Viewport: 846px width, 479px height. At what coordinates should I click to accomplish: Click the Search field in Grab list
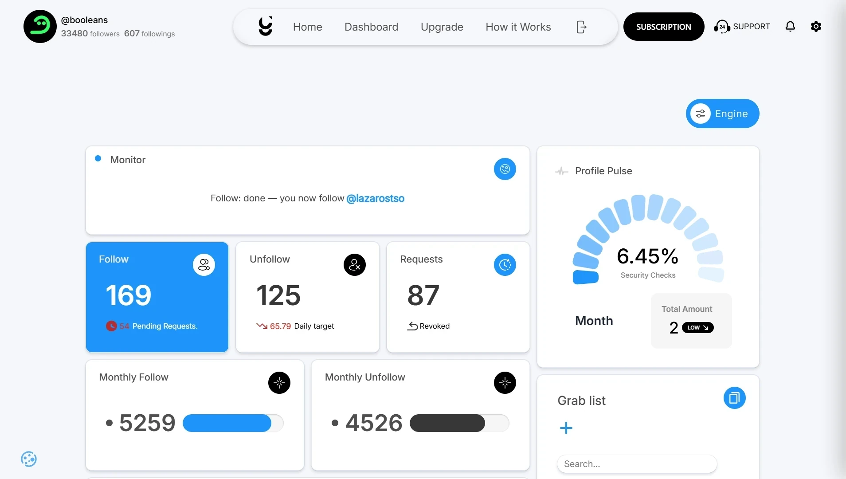tap(637, 463)
